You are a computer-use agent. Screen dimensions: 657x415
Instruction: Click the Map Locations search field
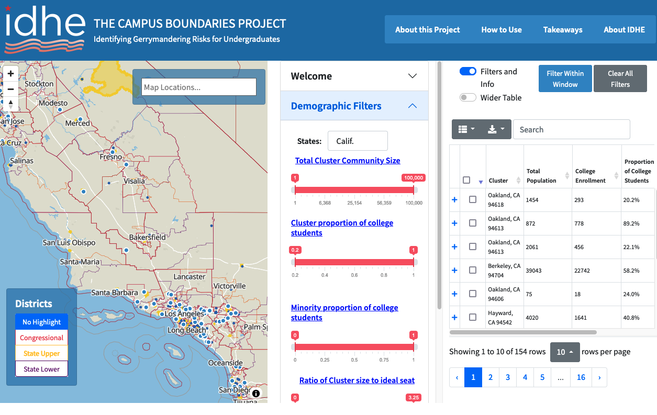click(x=199, y=87)
